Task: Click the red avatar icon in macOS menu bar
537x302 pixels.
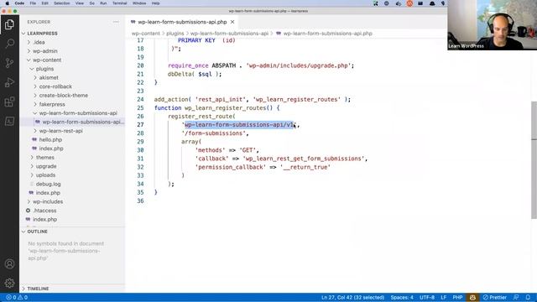Action: click(409, 3)
